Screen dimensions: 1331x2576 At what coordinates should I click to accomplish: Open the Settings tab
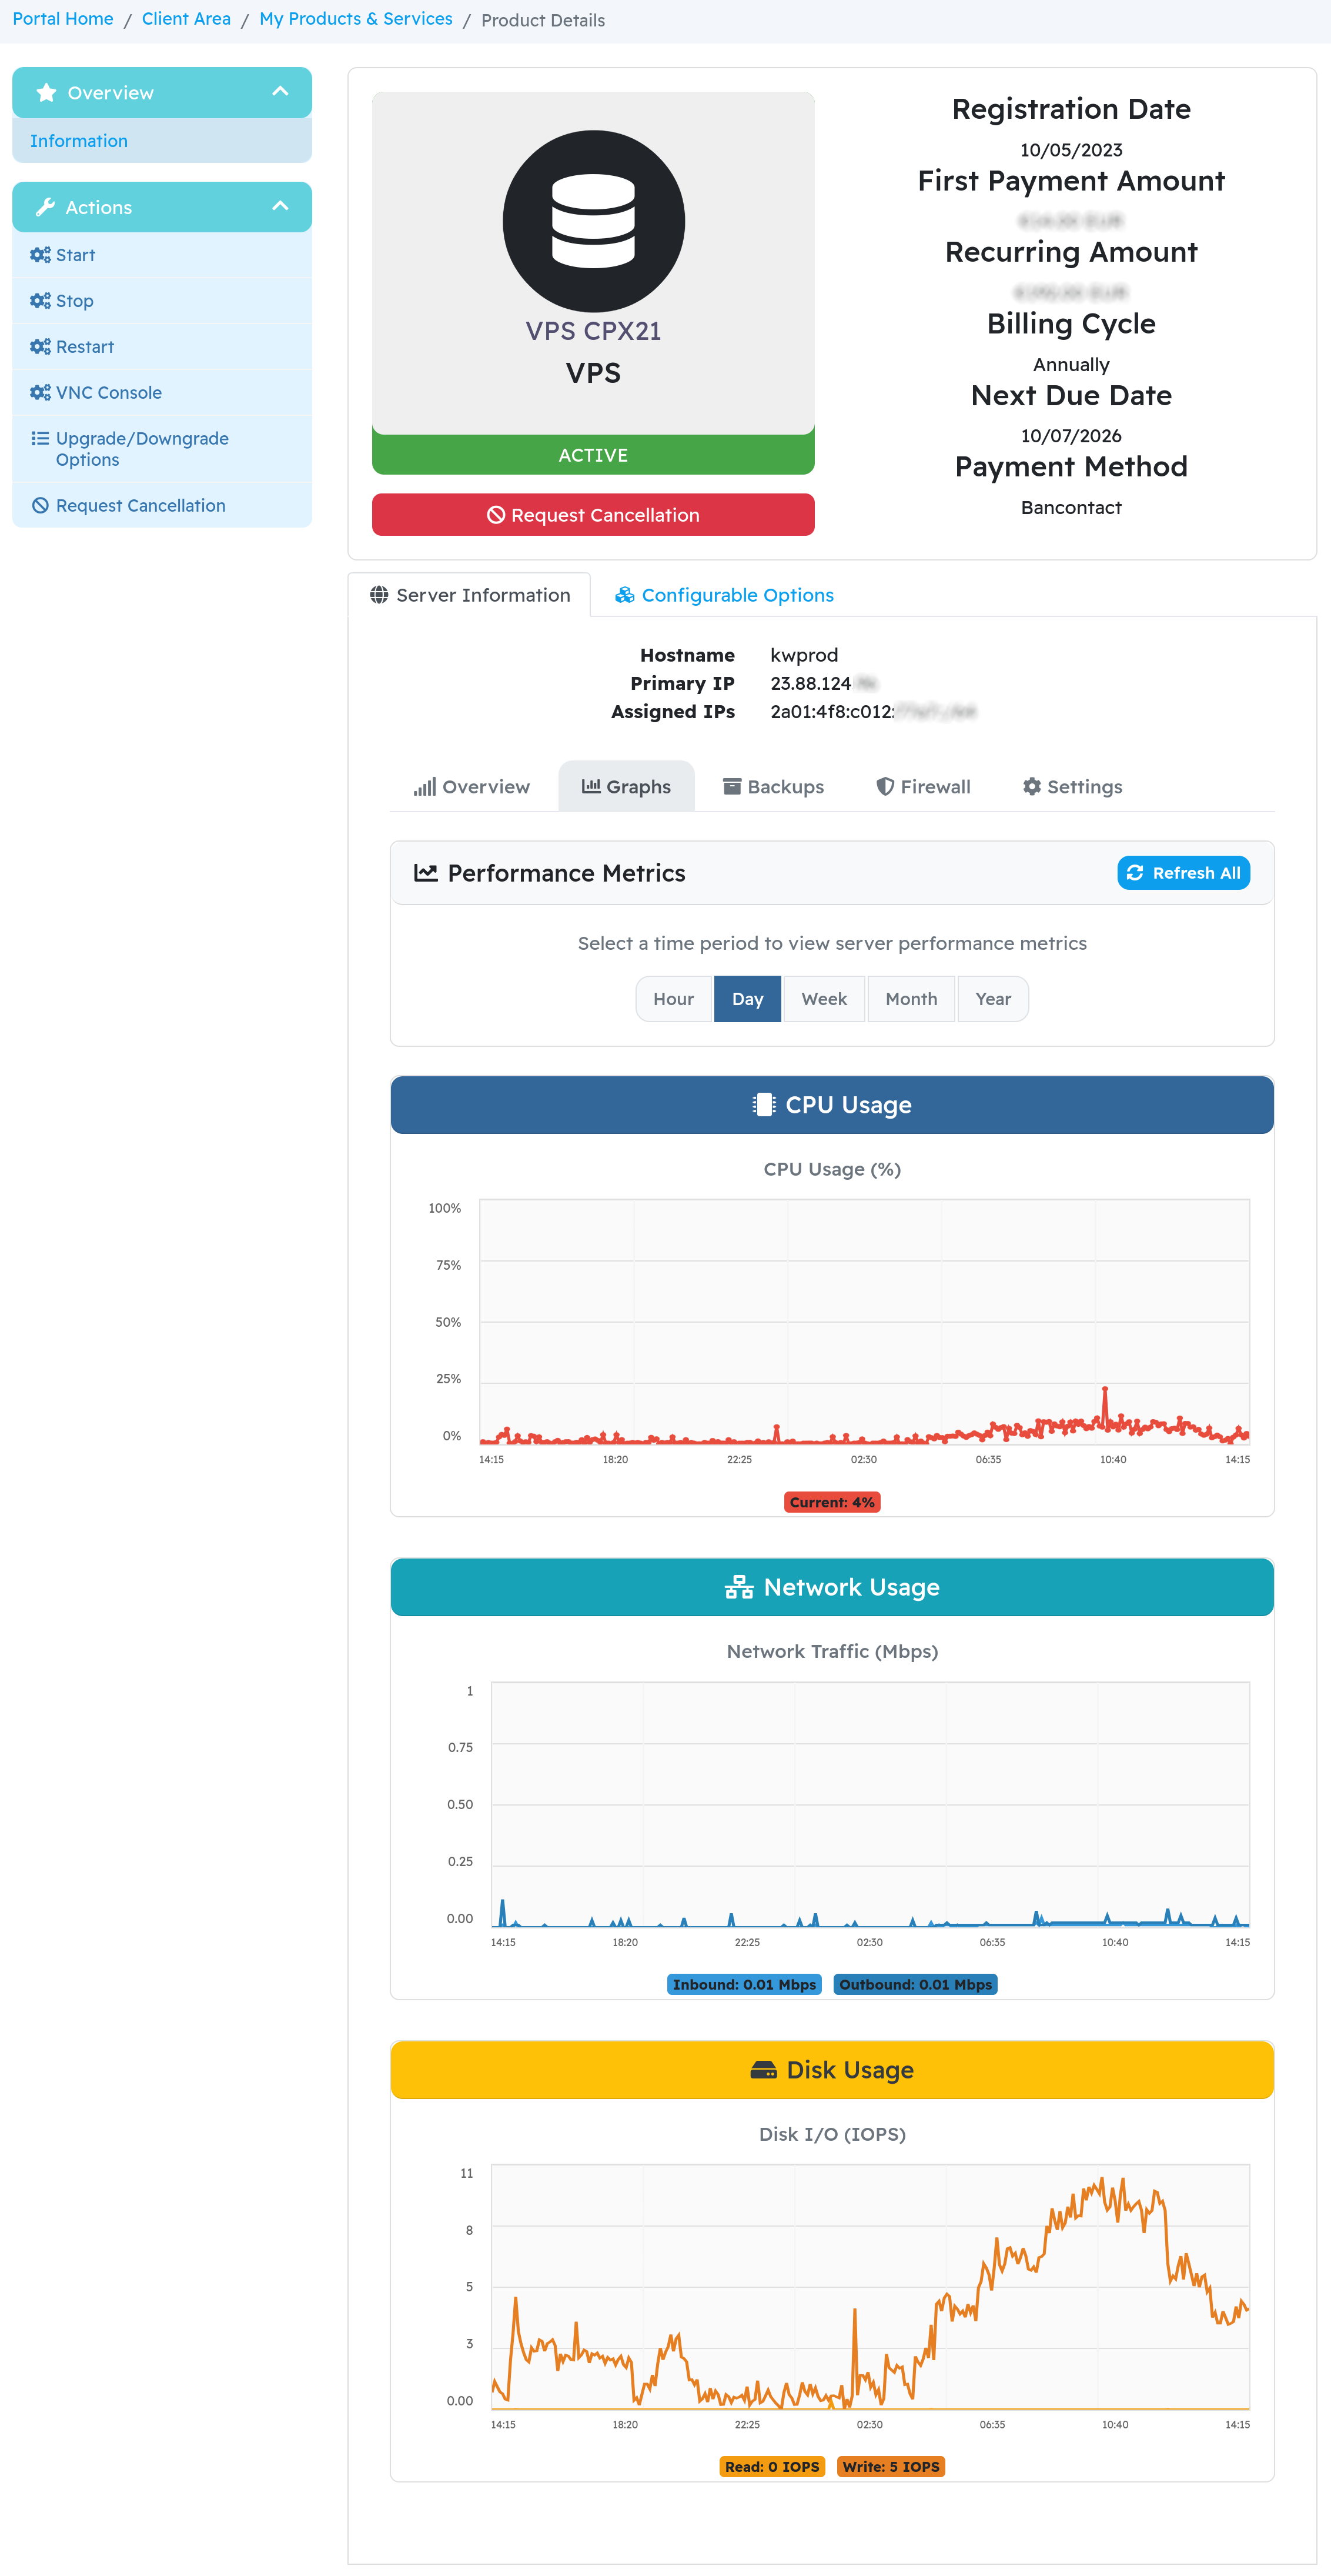[1073, 787]
